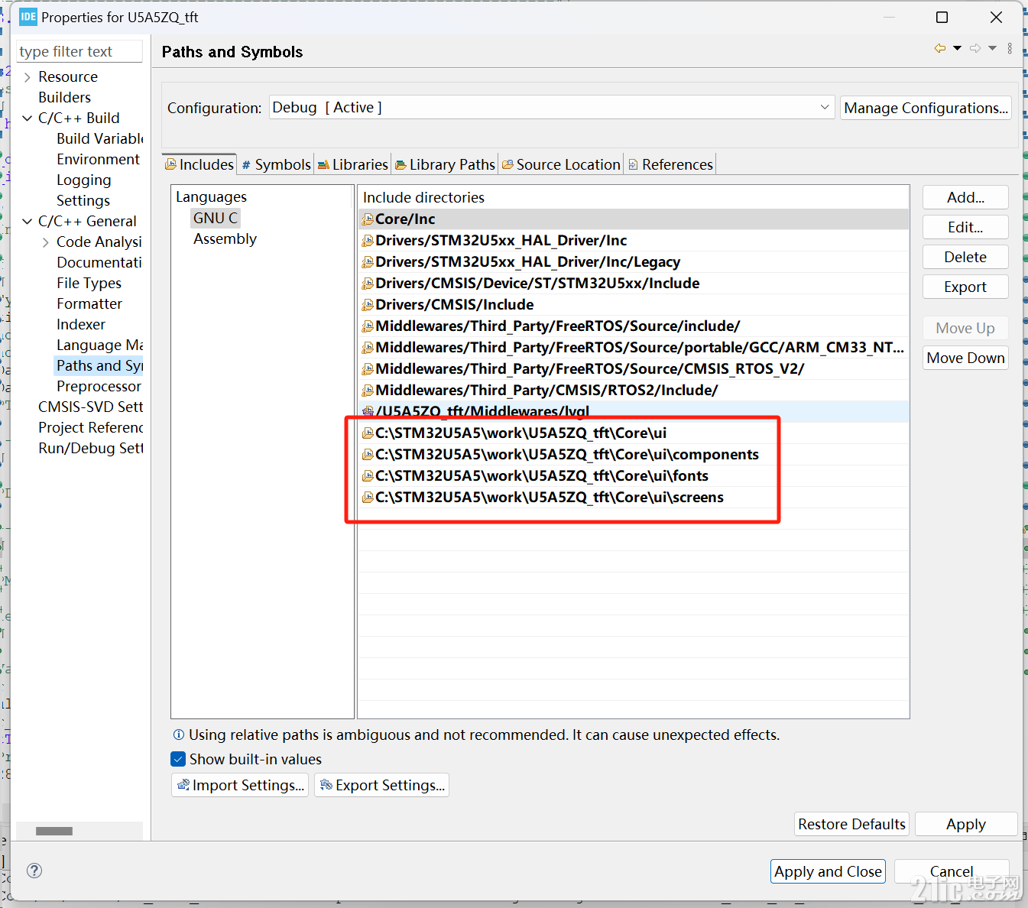Click the Apply button
This screenshot has height=908, width=1028.
point(966,824)
